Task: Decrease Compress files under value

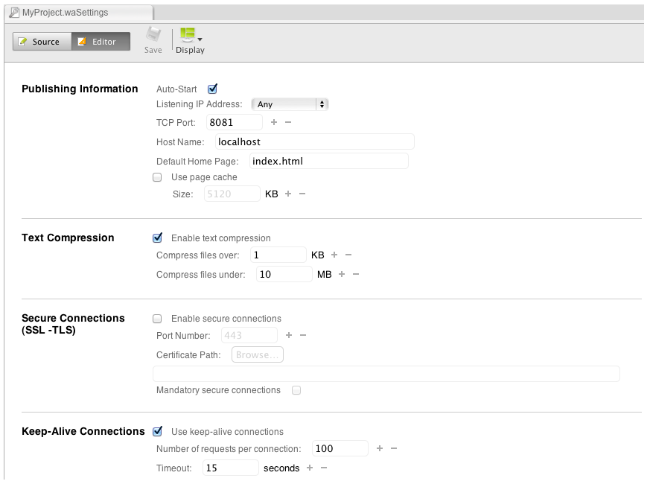Action: click(356, 274)
